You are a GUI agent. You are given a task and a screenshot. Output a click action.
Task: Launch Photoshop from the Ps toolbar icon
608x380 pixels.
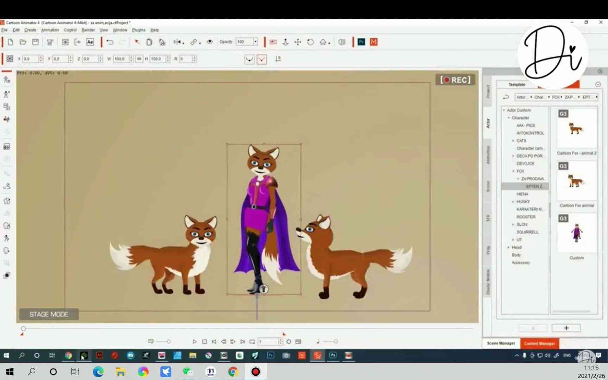tap(361, 42)
